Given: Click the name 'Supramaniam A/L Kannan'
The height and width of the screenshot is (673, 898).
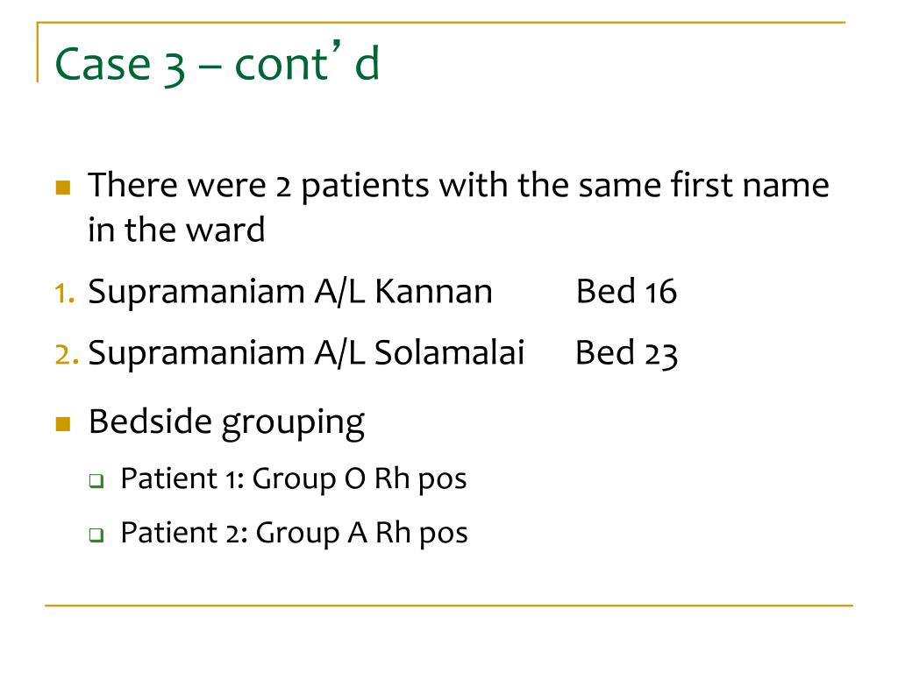Looking at the screenshot, I should (290, 291).
